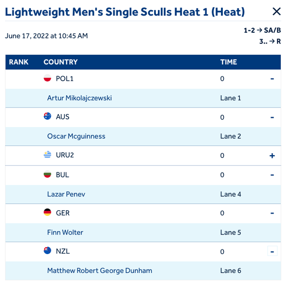
Task: Click the Uruguay flag icon
Action: 47,155
